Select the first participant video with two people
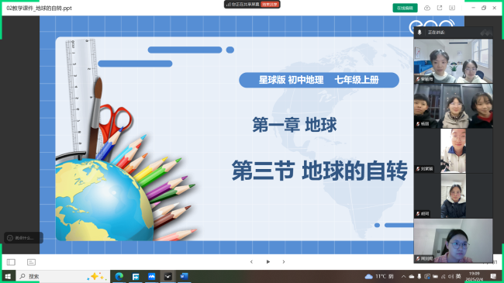504x283 pixels. coord(454,60)
